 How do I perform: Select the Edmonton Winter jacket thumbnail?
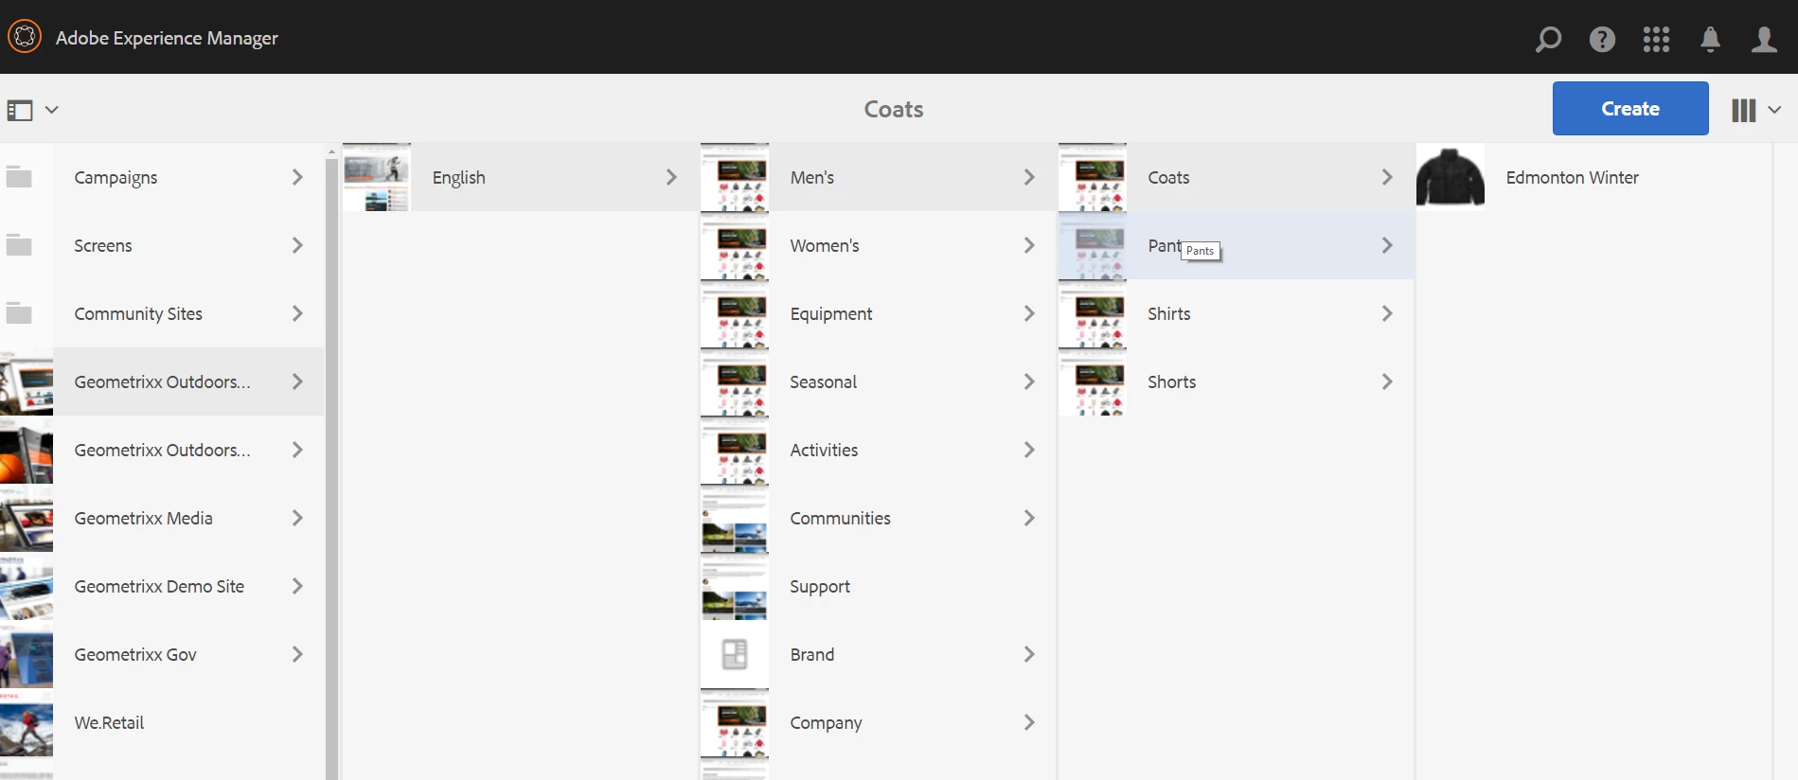[x=1450, y=177]
